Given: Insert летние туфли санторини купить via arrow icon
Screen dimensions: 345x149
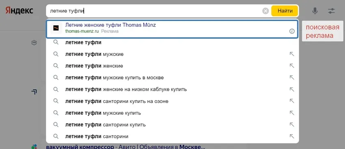Looking at the screenshot, I should point(292,125).
